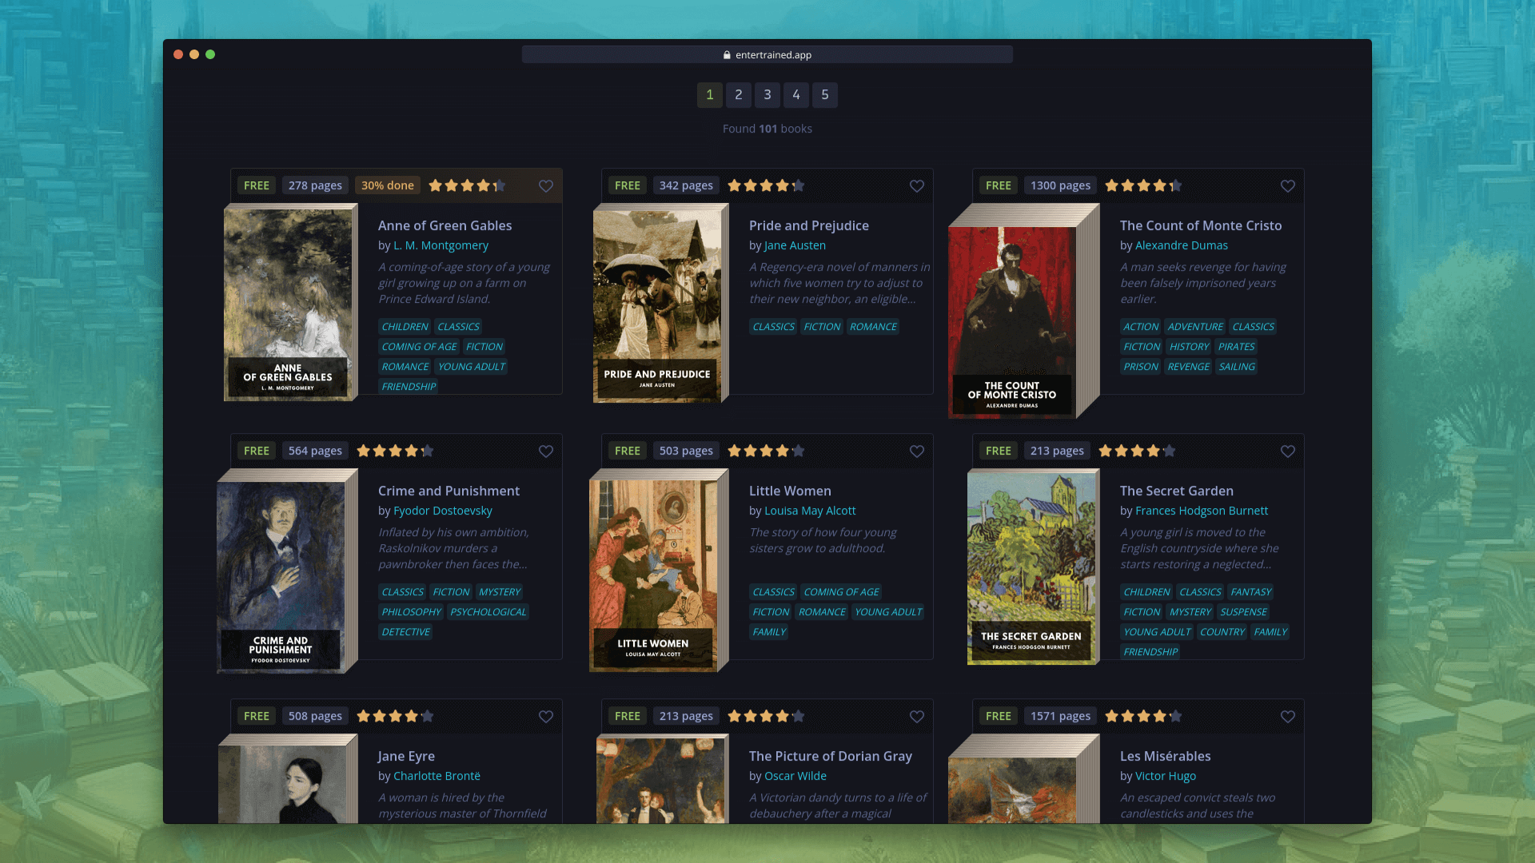This screenshot has height=863, width=1535.
Task: Select the FICTION tag on Crime and Punishment
Action: coord(450,591)
